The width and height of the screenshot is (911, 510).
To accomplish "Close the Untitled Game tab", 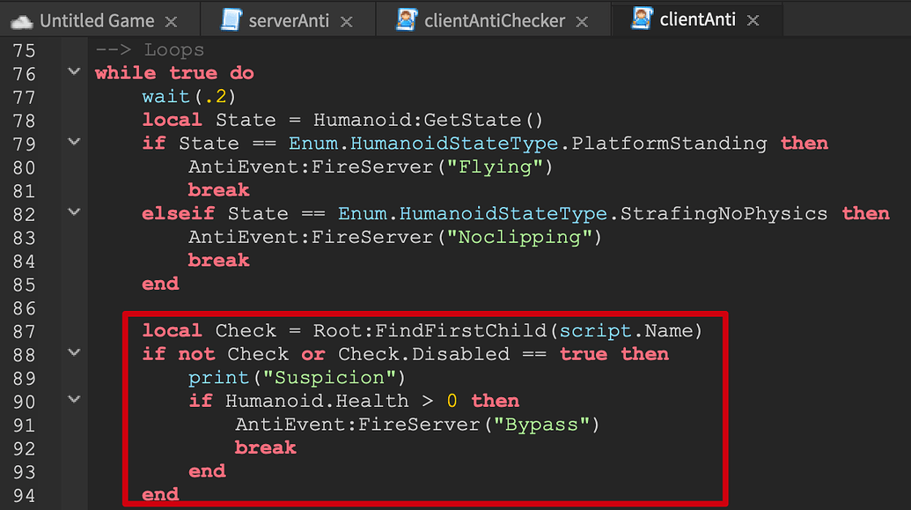I will 172,19.
